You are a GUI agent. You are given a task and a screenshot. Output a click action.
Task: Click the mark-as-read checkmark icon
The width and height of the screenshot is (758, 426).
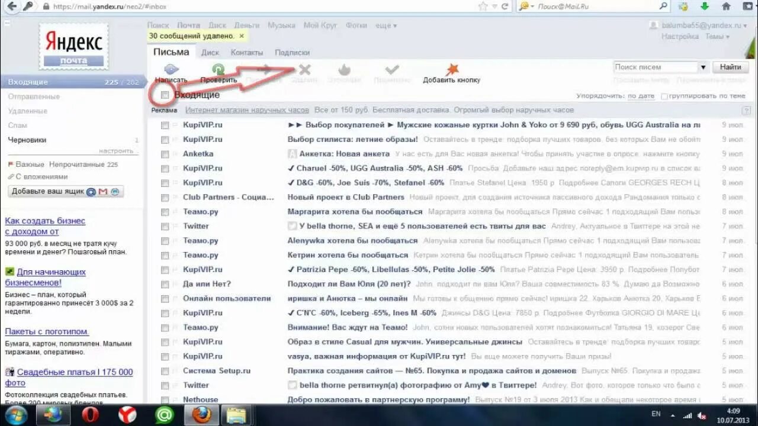tap(391, 69)
